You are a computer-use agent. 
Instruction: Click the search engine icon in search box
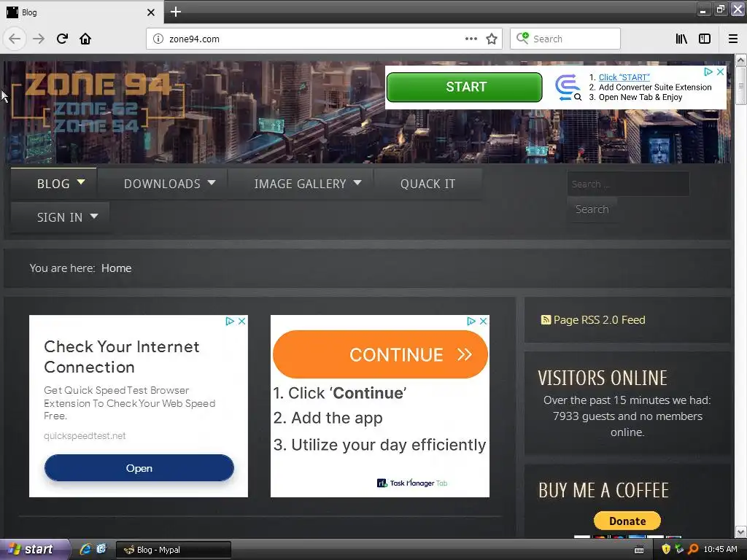(522, 39)
